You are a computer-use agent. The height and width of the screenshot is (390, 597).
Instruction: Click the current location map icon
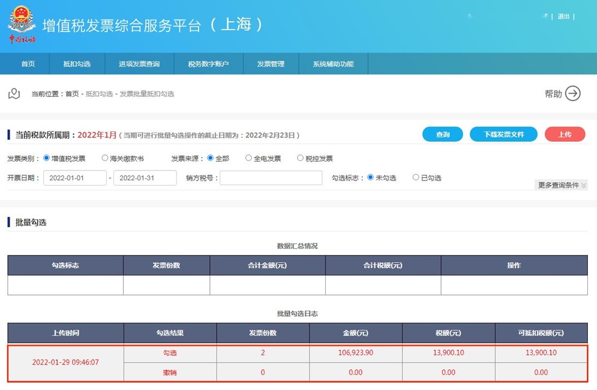[14, 93]
